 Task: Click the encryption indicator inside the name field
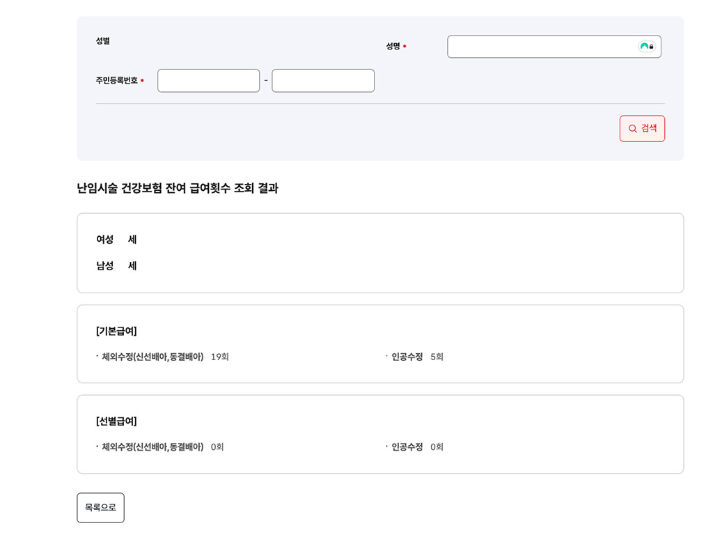(x=648, y=47)
